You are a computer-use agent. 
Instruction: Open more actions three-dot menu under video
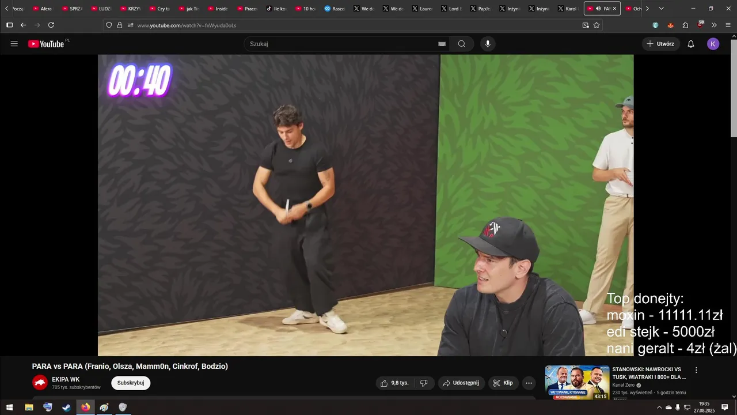click(529, 383)
